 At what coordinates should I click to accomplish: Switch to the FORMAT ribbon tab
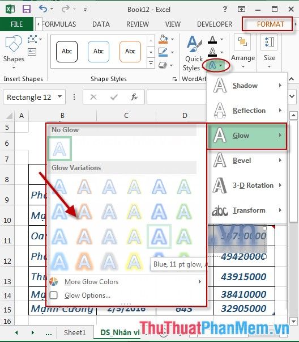[x=270, y=24]
